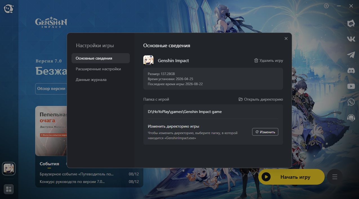Screen dimensions: 359x199
Task: Open the Discord social icon
Action: pyautogui.click(x=351, y=71)
